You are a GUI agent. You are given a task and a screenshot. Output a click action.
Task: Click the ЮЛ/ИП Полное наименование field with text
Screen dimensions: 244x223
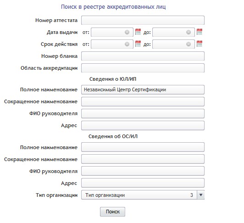(x=143, y=89)
